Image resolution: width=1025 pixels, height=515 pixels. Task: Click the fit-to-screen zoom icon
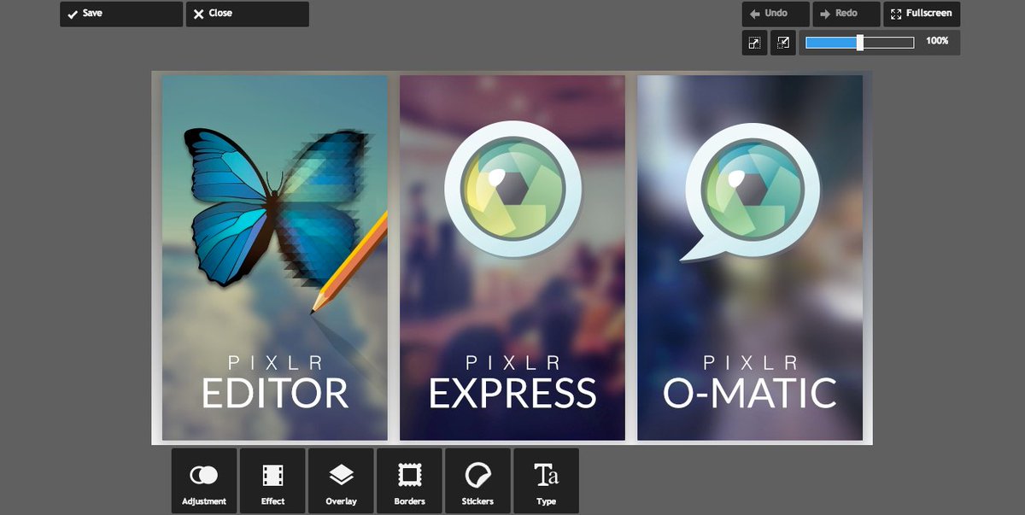755,43
